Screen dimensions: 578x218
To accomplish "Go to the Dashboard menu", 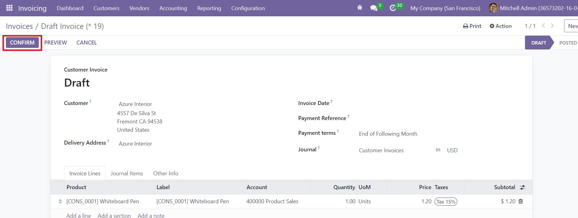I will point(70,8).
